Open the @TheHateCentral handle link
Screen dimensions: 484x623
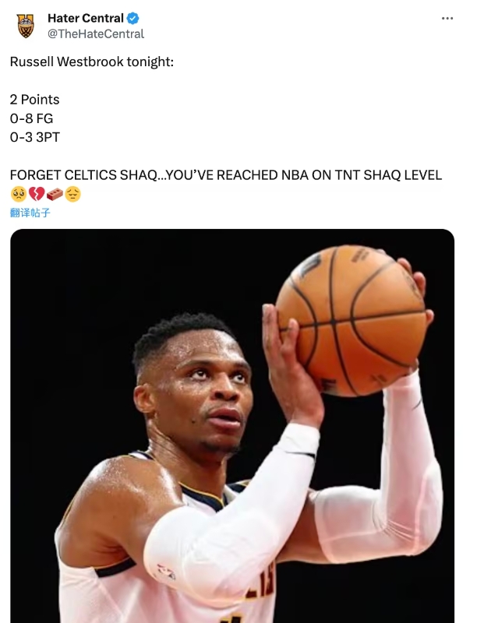pyautogui.click(x=96, y=34)
